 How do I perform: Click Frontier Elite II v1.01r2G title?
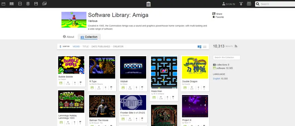point(133,113)
